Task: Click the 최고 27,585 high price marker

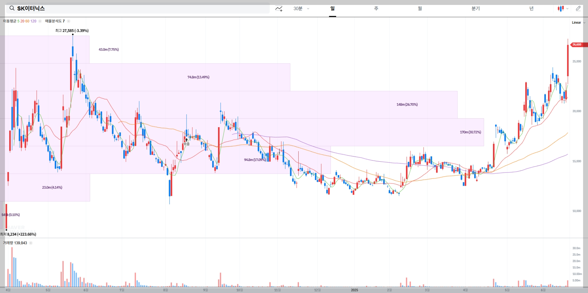Action: click(x=72, y=31)
